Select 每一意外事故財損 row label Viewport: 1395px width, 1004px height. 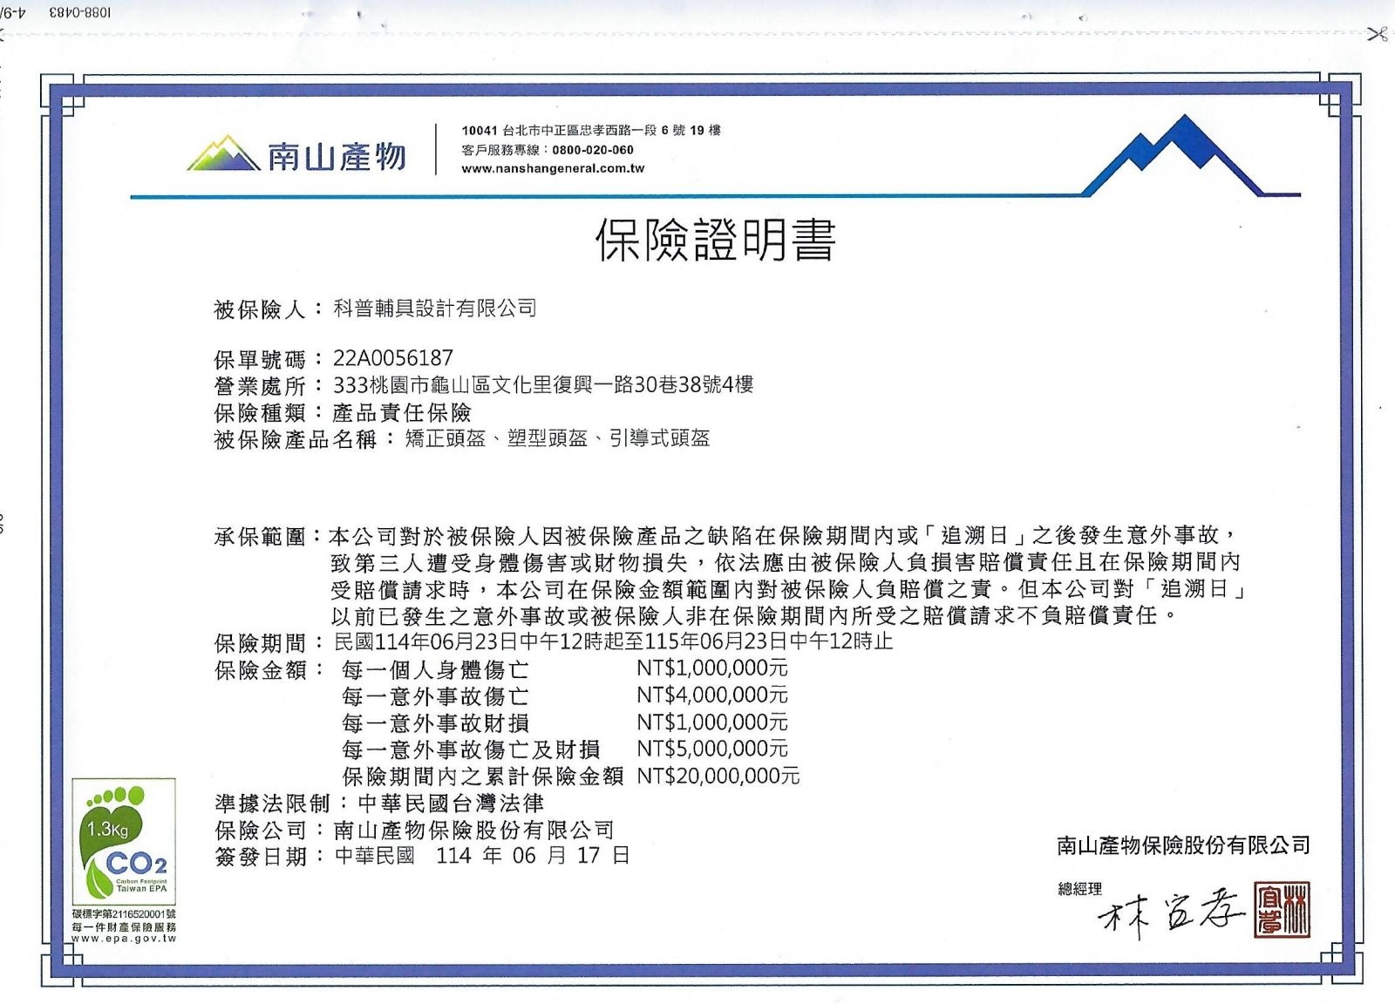435,723
